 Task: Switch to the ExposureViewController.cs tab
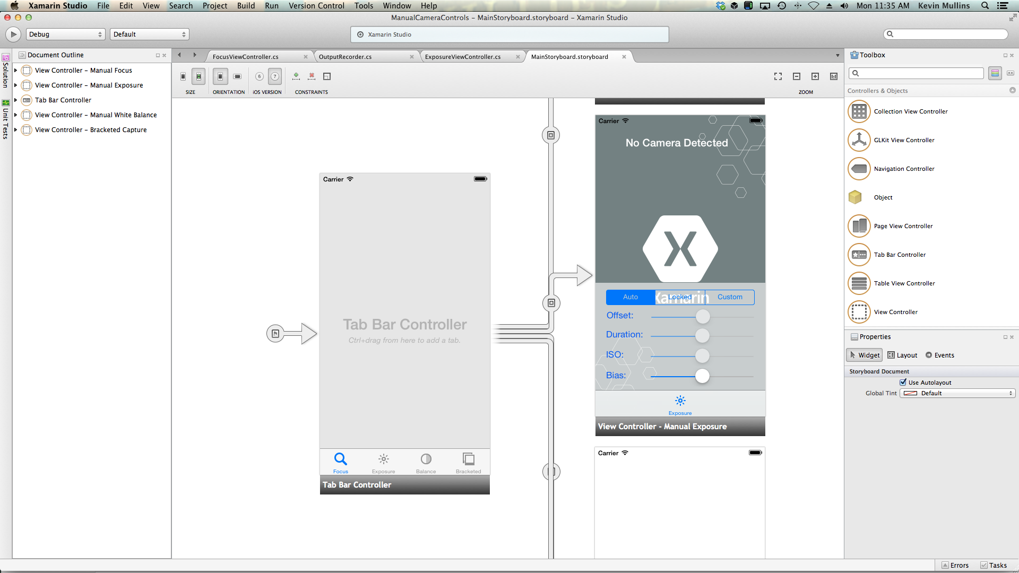tap(462, 56)
